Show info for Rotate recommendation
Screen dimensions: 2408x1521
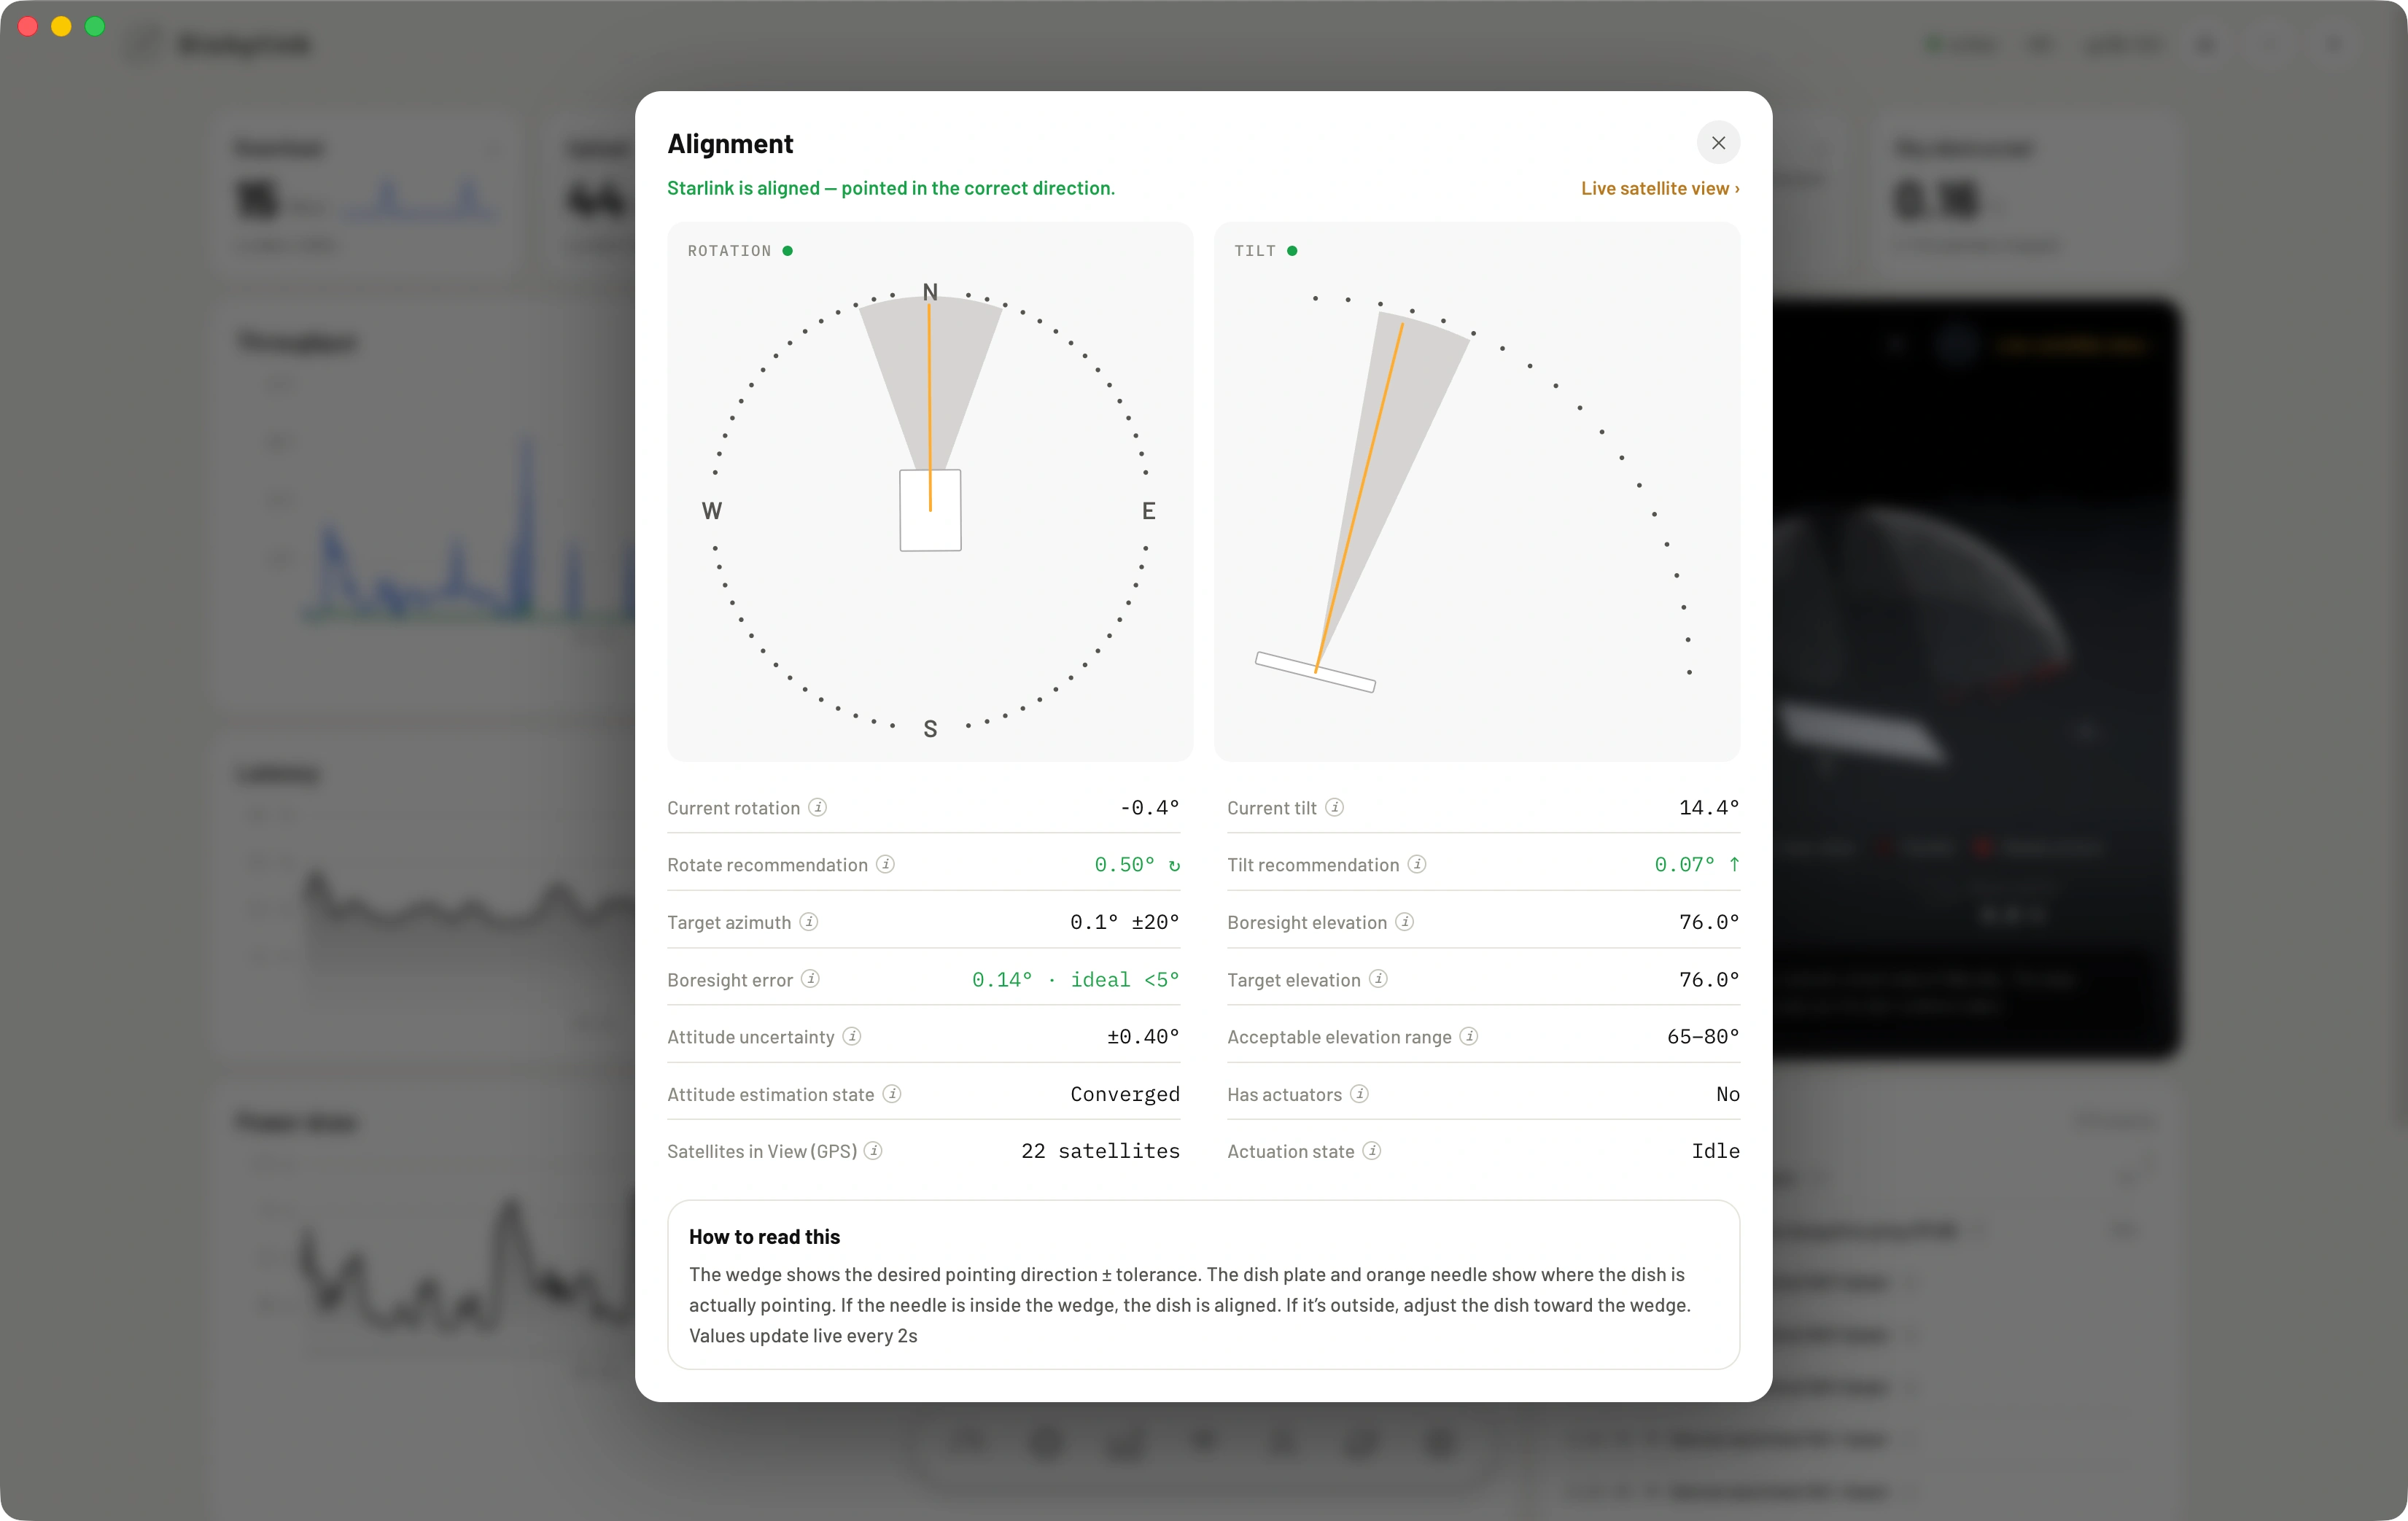coord(885,864)
